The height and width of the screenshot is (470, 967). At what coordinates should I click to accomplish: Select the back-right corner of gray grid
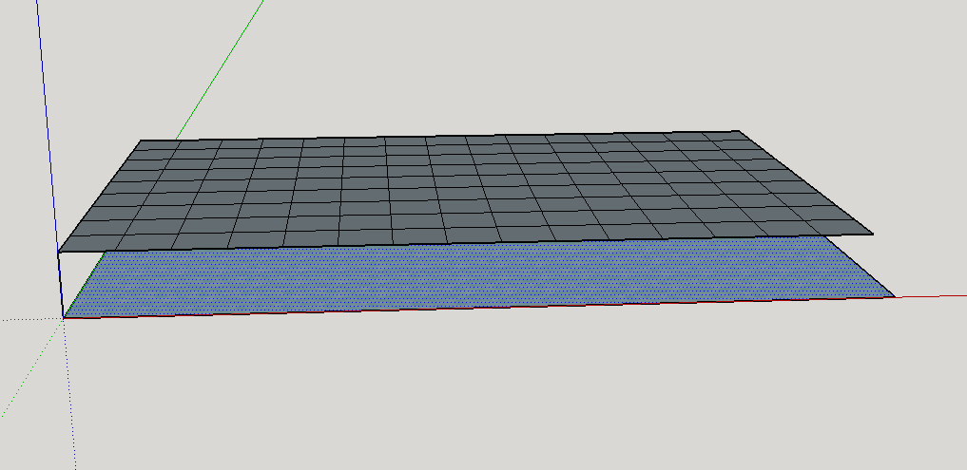(x=738, y=131)
